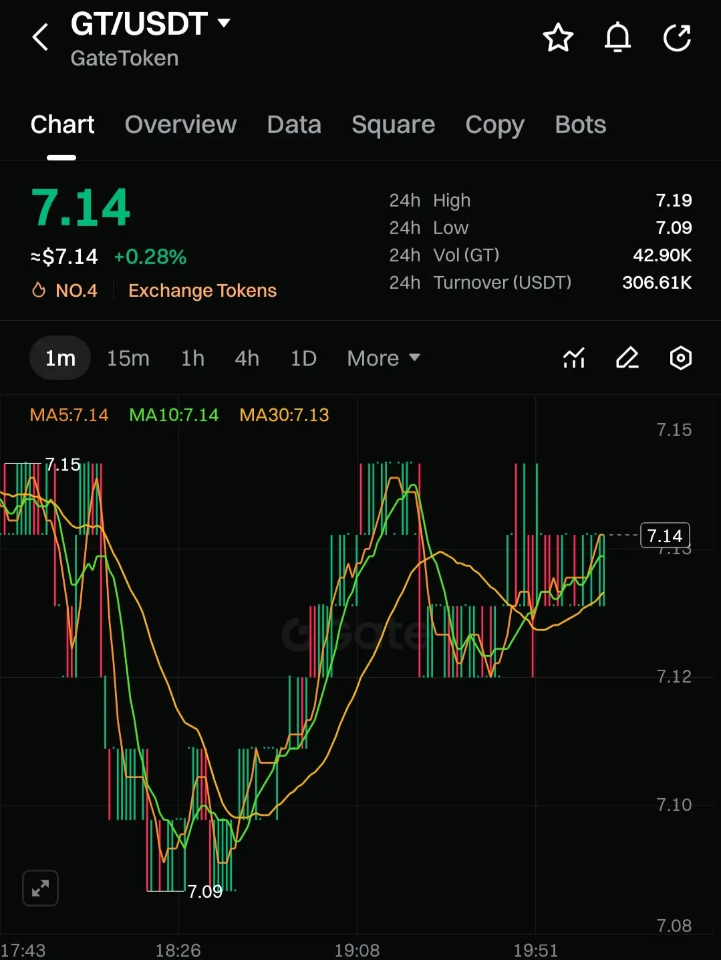Switch to the Overview tab
Screen dimensions: 721x960
(180, 124)
